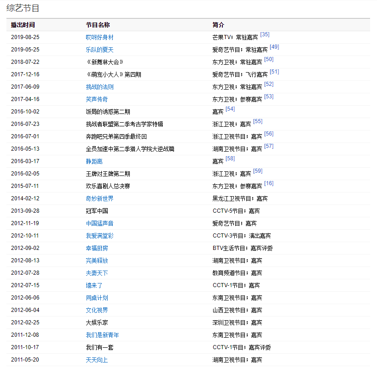
Task: Open the 墙来了 program link
Action: pos(94,285)
